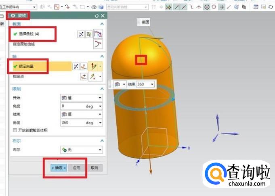Screen dimensions: 275x196
Task: Click the gear icon in 旋转 dialog title
Action: [x=13, y=16]
